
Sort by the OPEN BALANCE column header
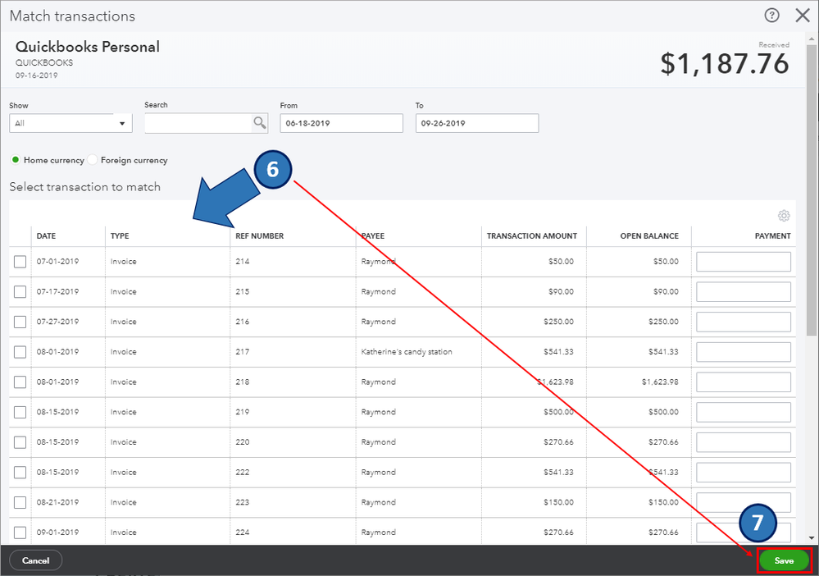tap(649, 235)
